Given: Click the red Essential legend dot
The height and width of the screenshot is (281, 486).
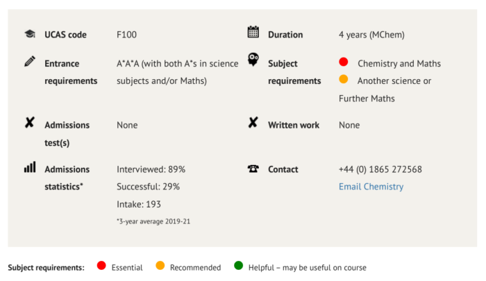Looking at the screenshot, I should (x=101, y=266).
